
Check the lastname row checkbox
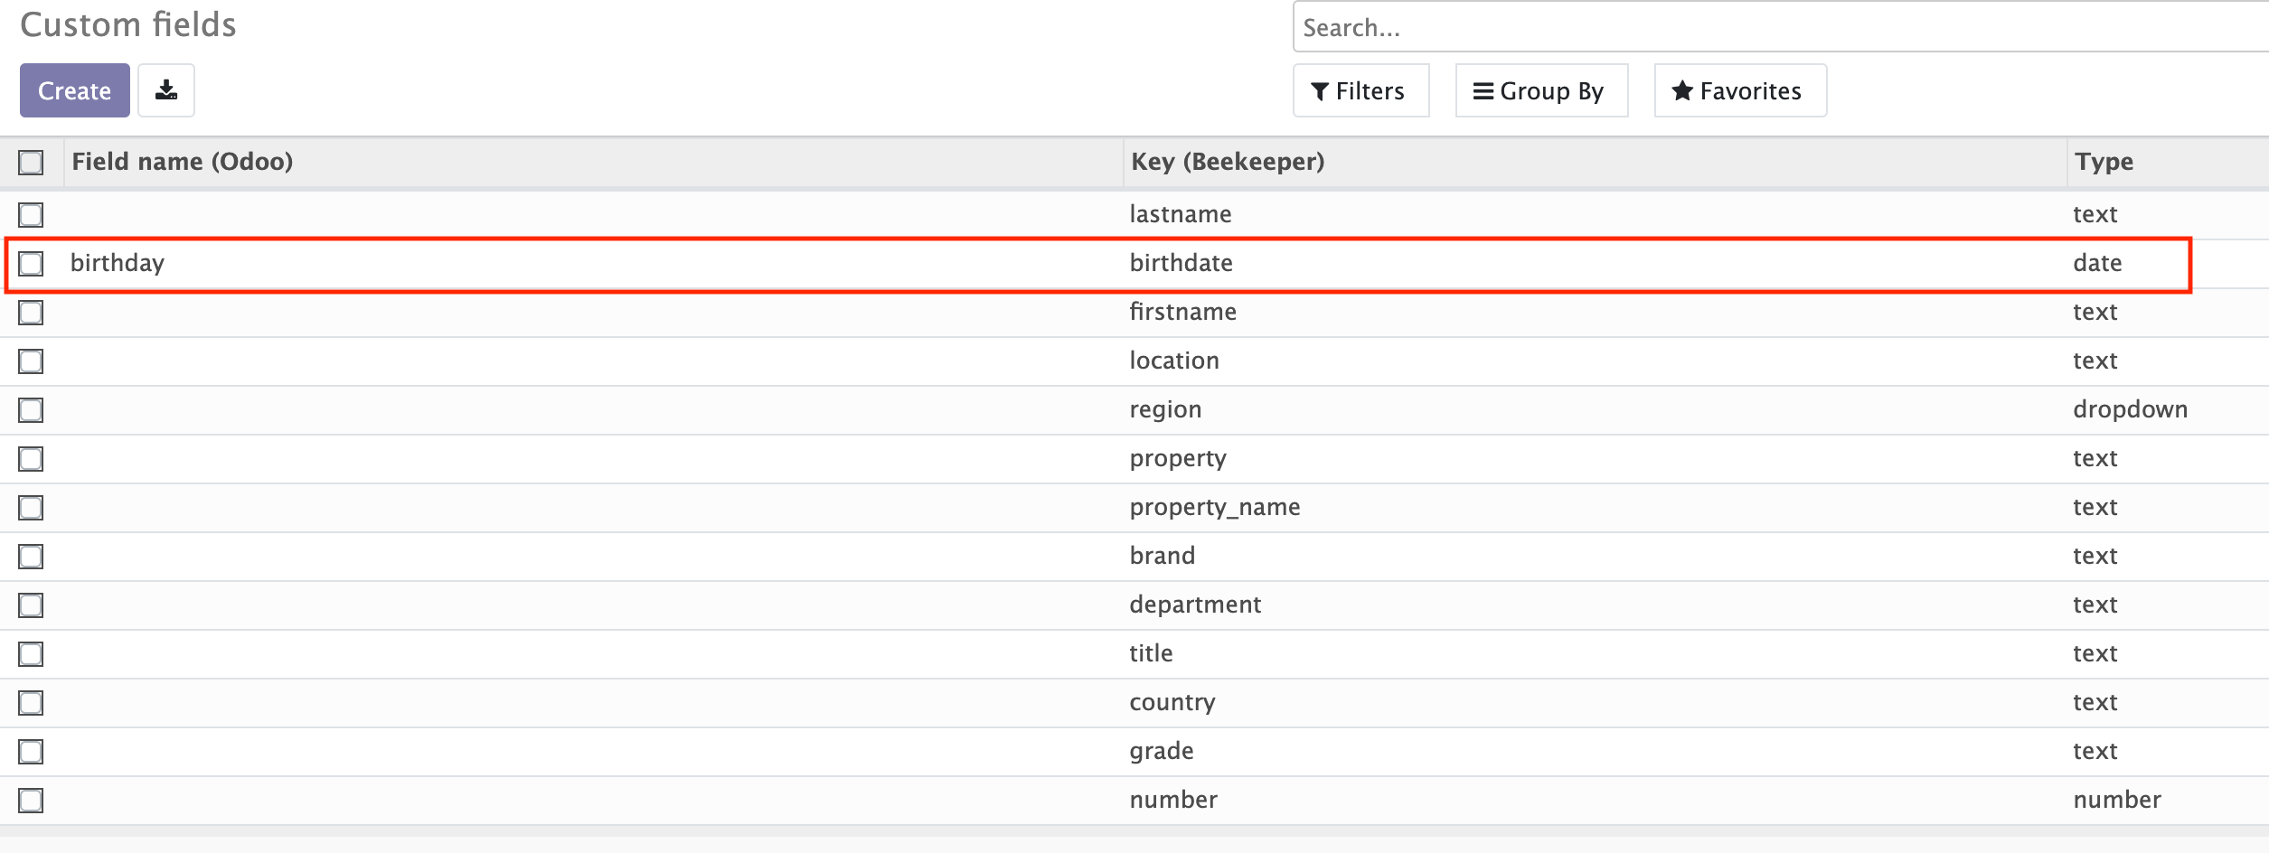tap(31, 215)
